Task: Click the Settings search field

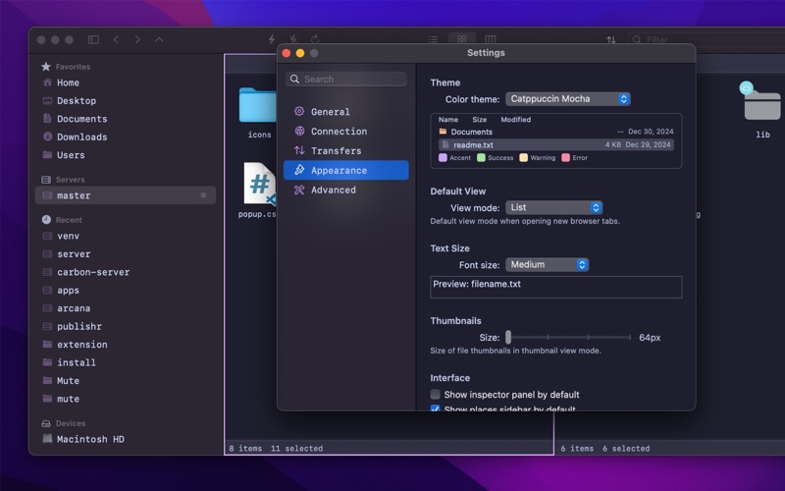Action: click(x=346, y=80)
